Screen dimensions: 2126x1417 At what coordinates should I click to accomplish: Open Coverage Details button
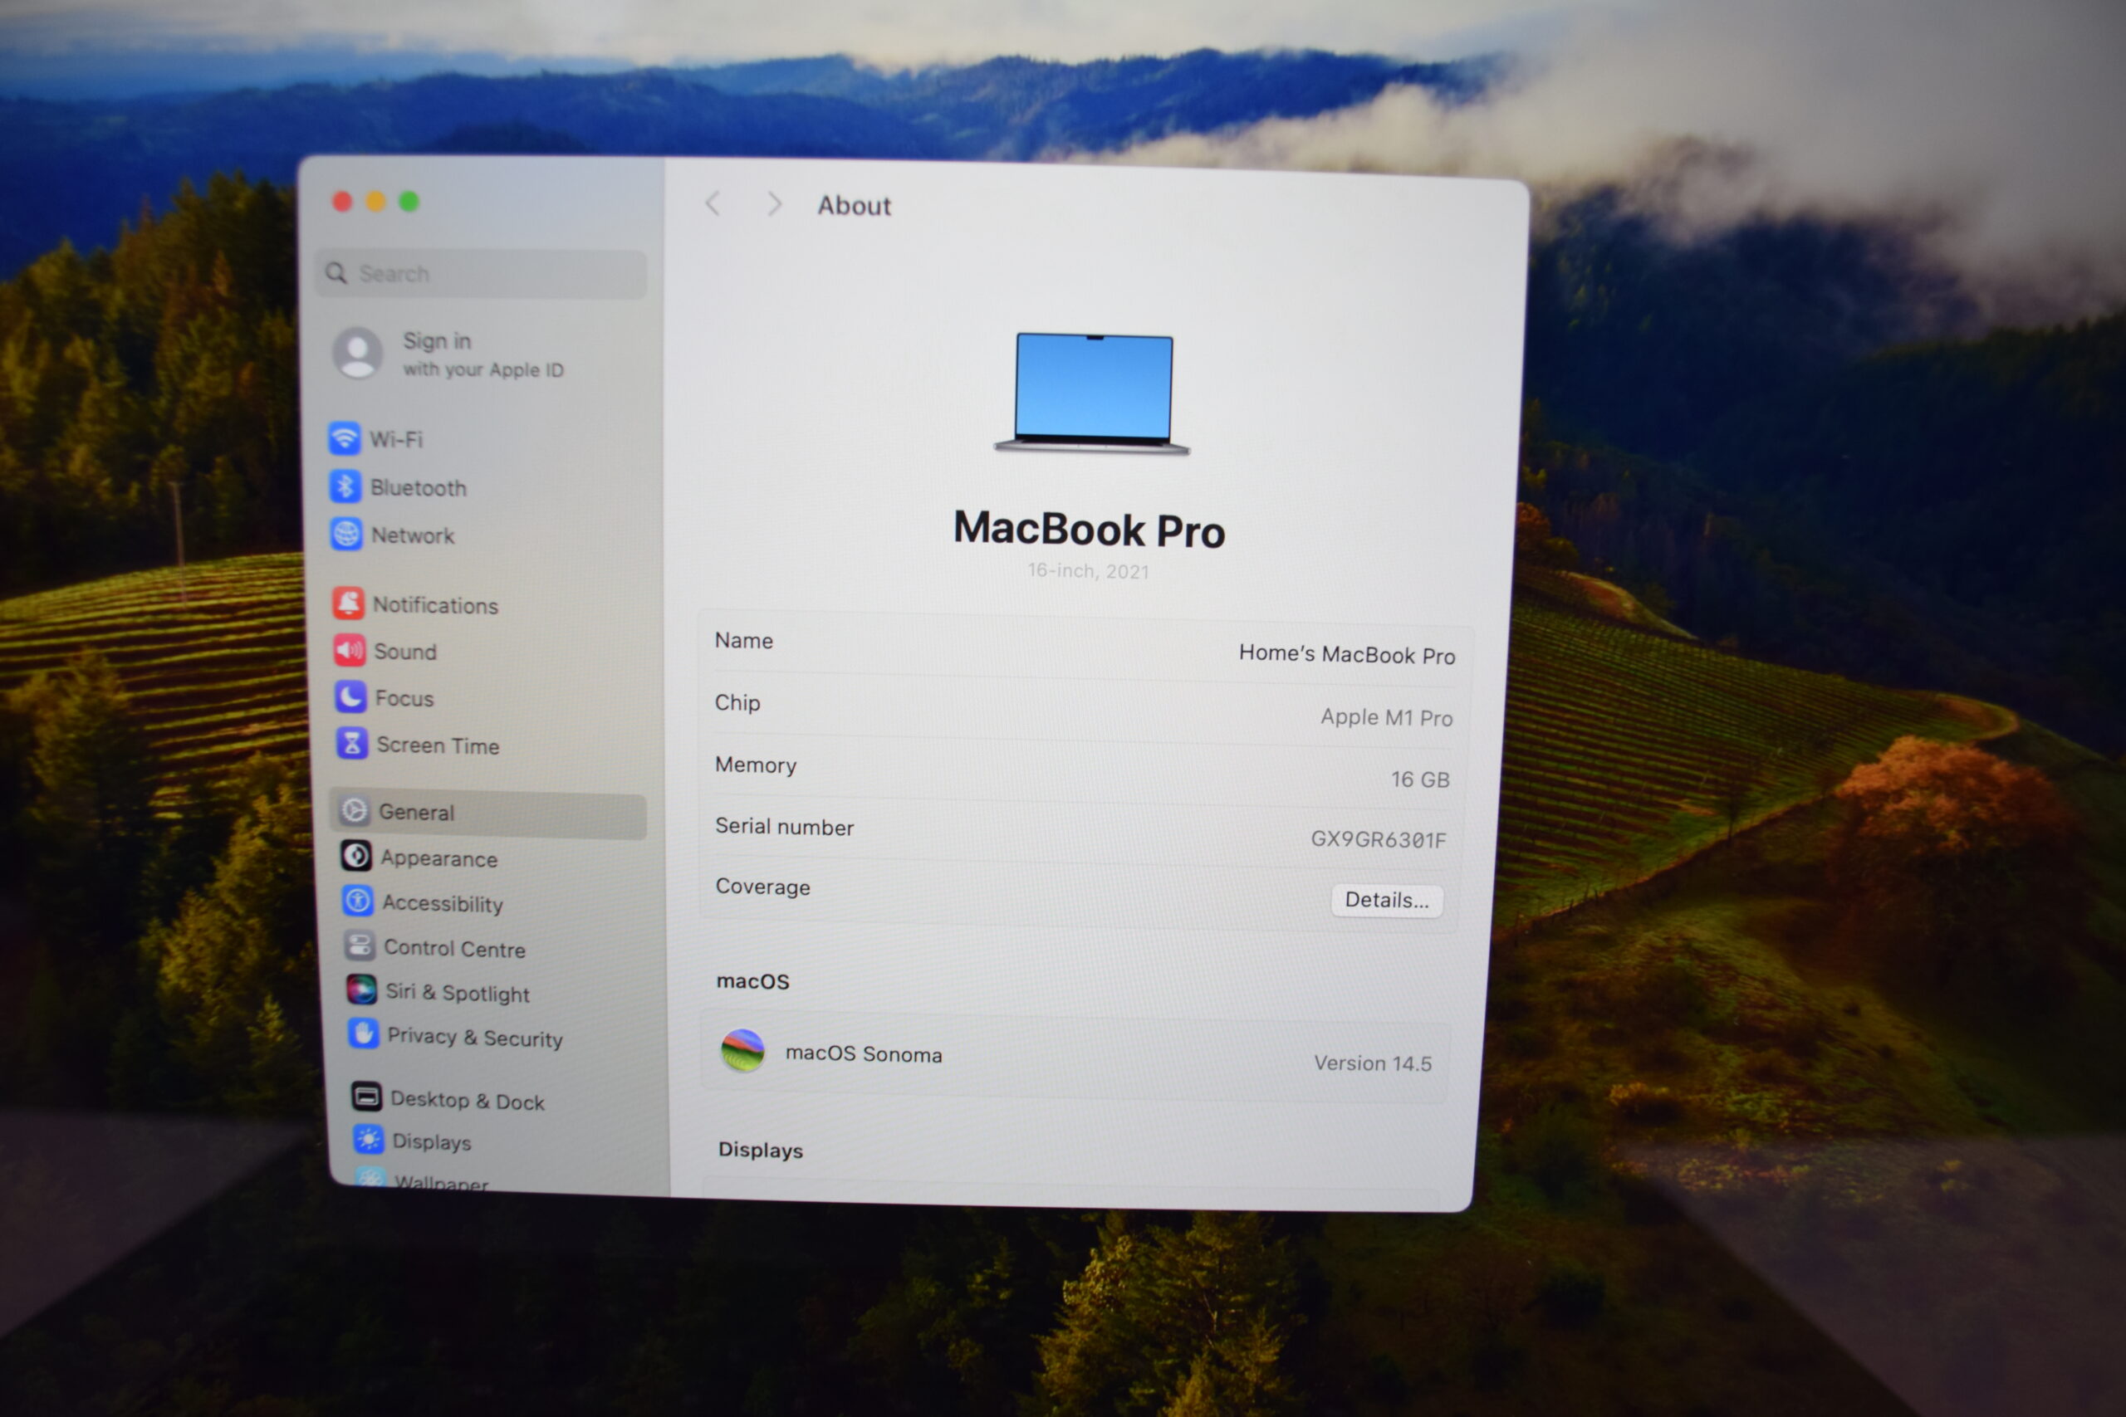pos(1387,900)
